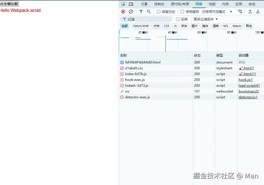This screenshot has width=264, height=185.
Task: Click the script icon of detector-exec.js
Action: (x=122, y=97)
